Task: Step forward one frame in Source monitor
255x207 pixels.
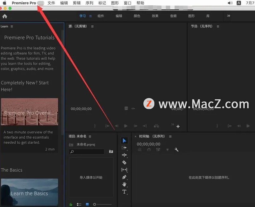Action: (135, 126)
